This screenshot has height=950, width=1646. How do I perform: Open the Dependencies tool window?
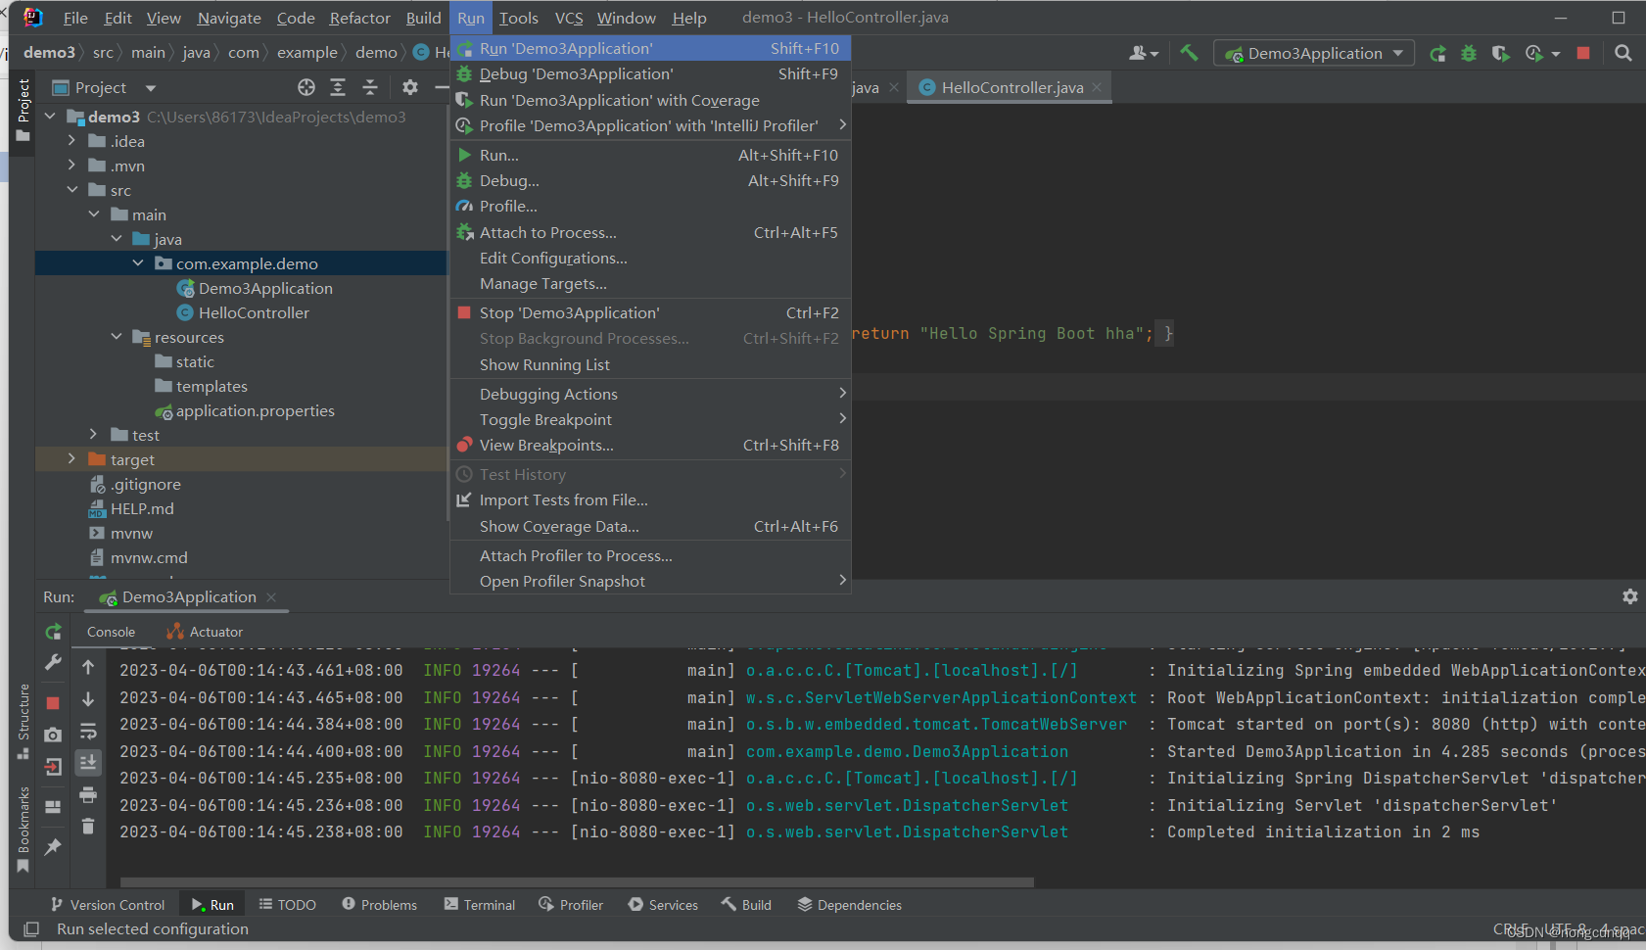pos(849,905)
